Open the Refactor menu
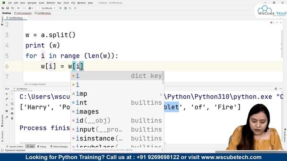The image size is (287, 161). (x=51, y=3)
